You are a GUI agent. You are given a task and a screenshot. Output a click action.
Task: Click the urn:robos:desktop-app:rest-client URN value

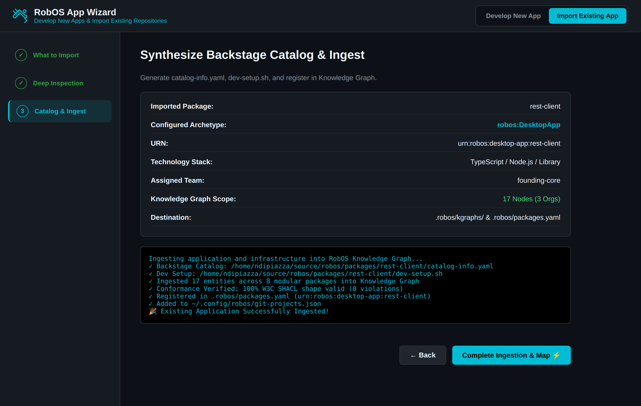509,143
